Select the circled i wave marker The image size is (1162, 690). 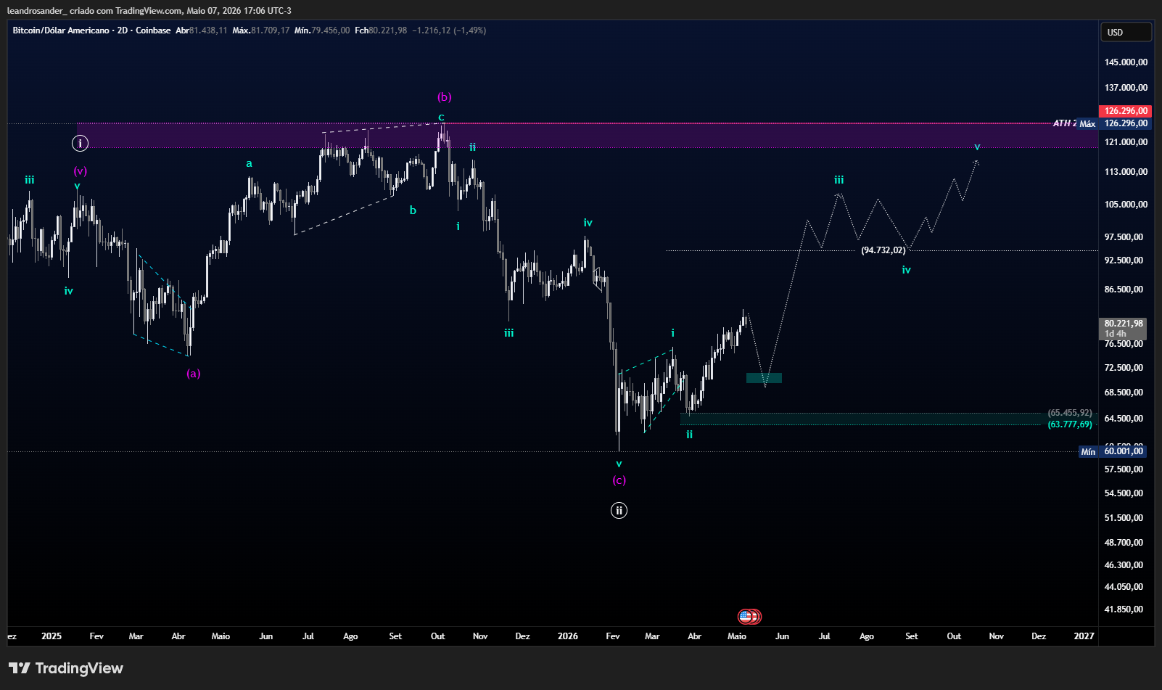tap(80, 143)
